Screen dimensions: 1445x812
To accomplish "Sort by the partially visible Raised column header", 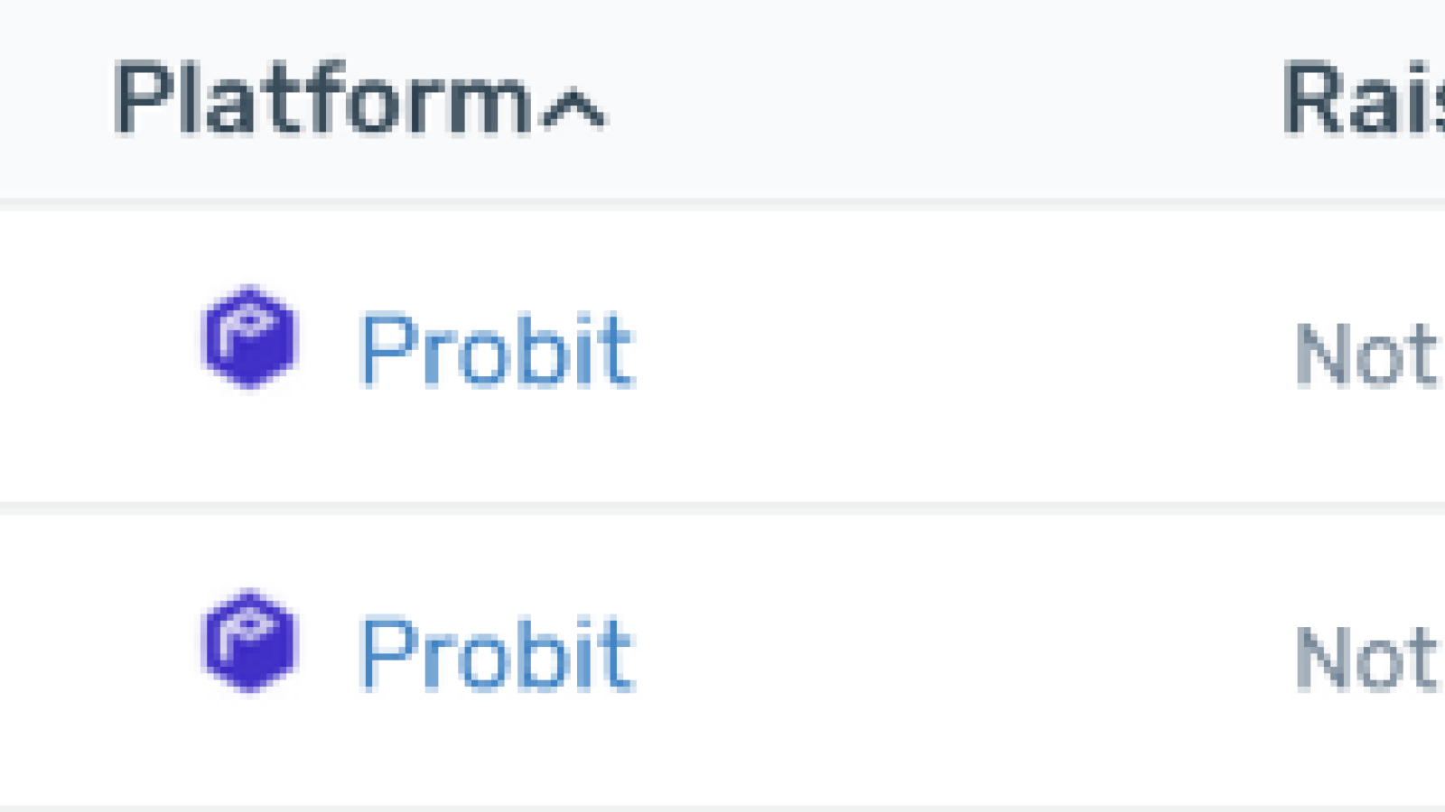I will 1364,99.
